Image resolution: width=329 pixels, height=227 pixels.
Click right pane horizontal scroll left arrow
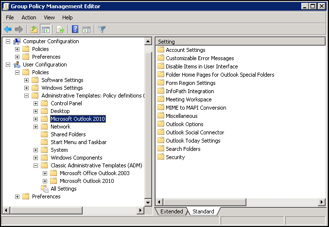[x=159, y=202]
